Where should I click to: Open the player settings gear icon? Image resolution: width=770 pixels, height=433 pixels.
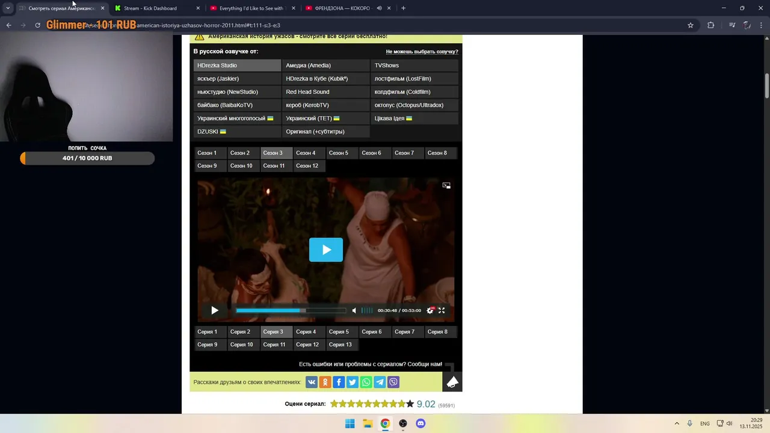click(430, 310)
